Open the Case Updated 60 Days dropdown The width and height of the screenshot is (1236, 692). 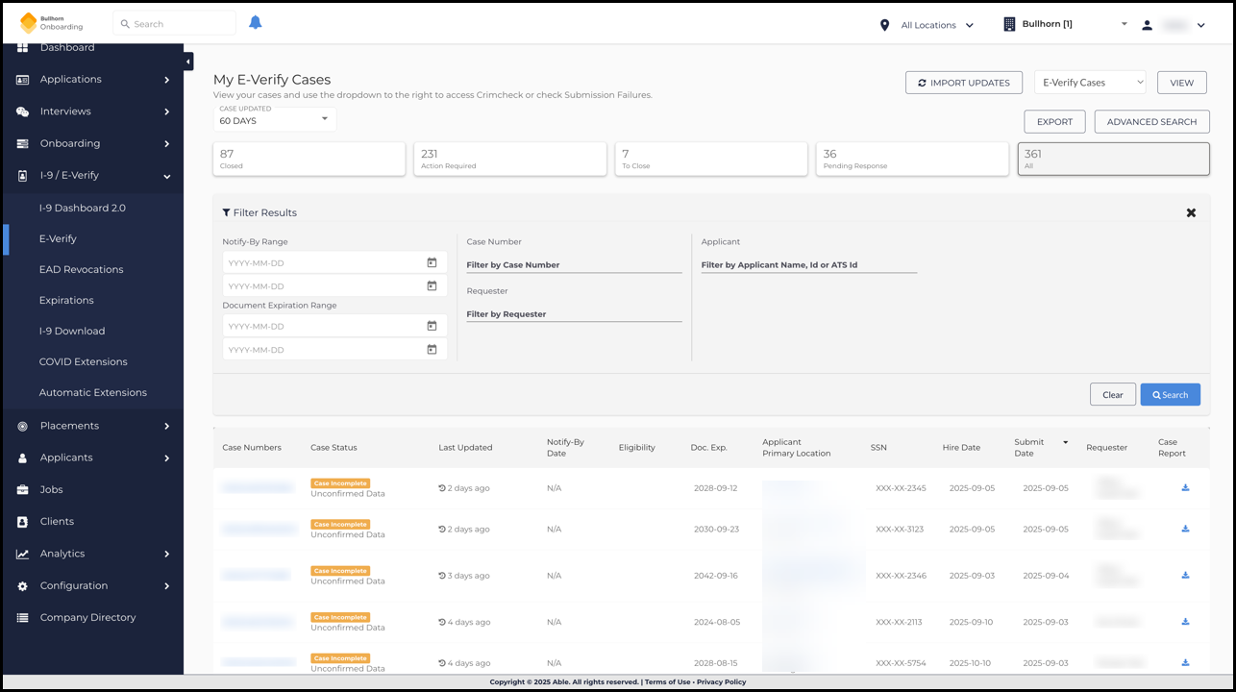coord(274,120)
